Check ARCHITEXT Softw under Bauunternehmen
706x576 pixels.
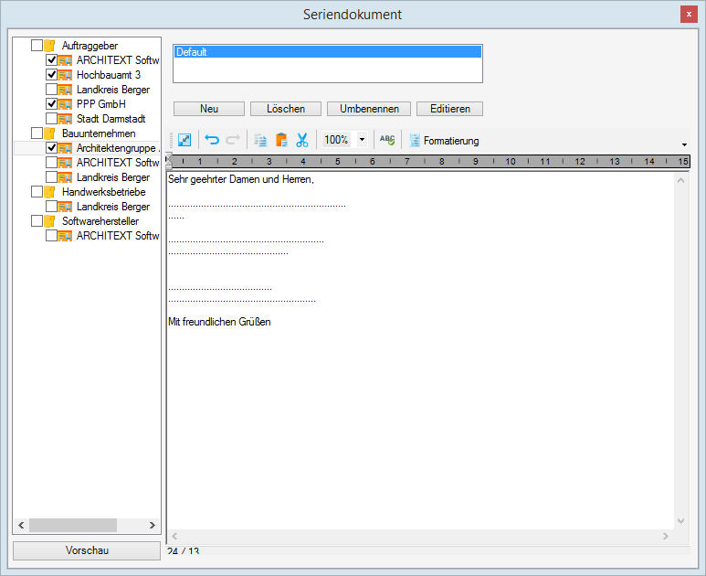pos(52,162)
